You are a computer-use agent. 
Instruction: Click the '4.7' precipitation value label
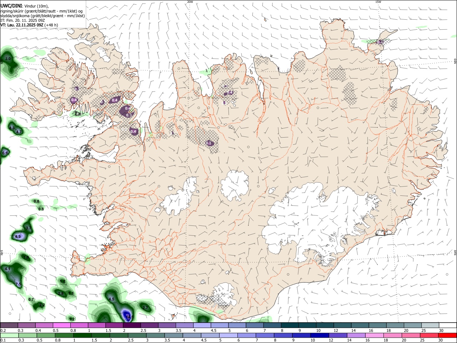click(19, 132)
